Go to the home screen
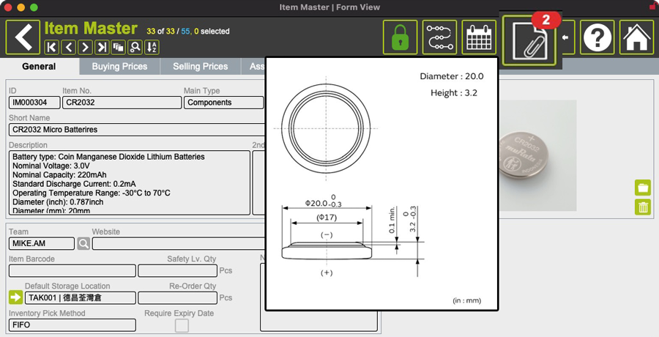 click(636, 37)
